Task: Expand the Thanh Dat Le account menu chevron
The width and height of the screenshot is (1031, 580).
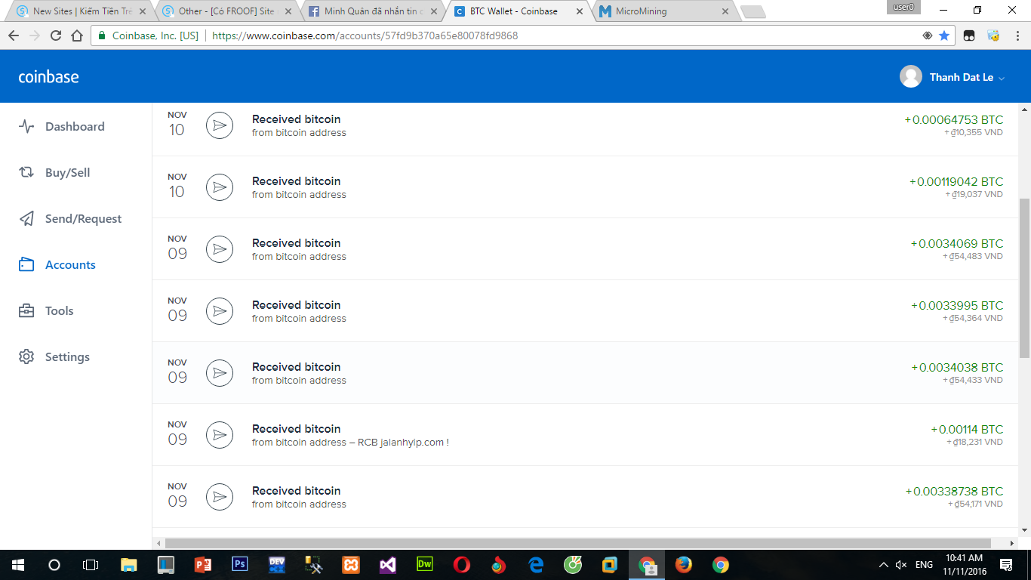Action: (x=1002, y=78)
